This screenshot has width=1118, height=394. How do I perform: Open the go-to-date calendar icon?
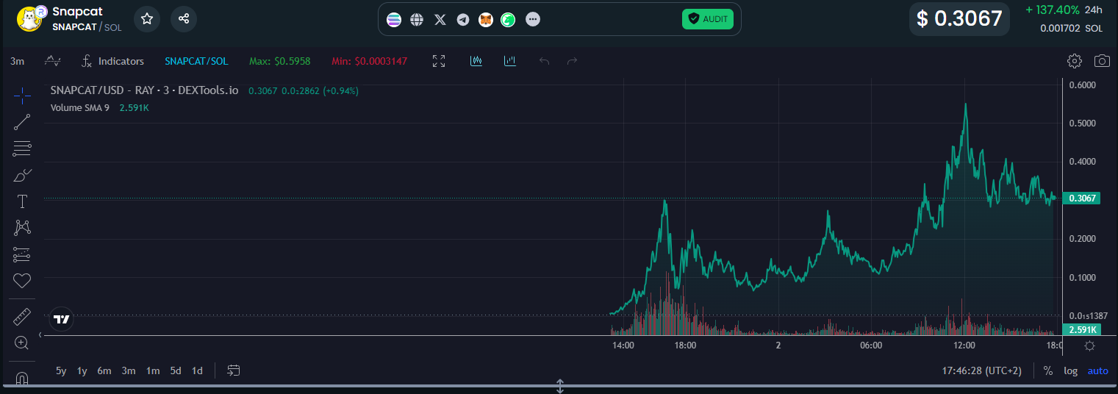(234, 370)
